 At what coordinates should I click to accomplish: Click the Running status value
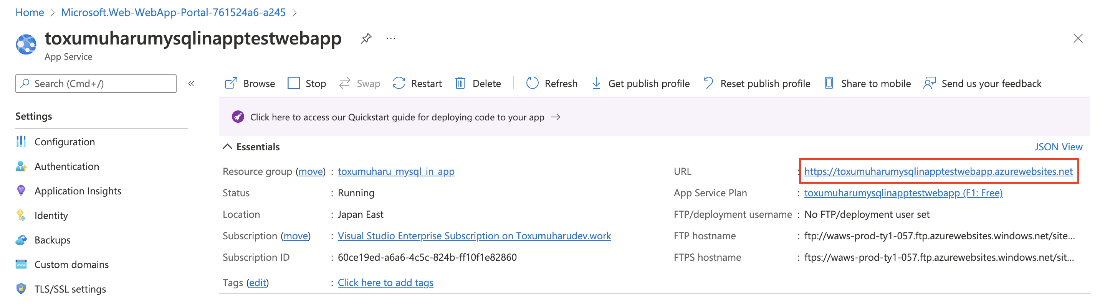click(356, 193)
